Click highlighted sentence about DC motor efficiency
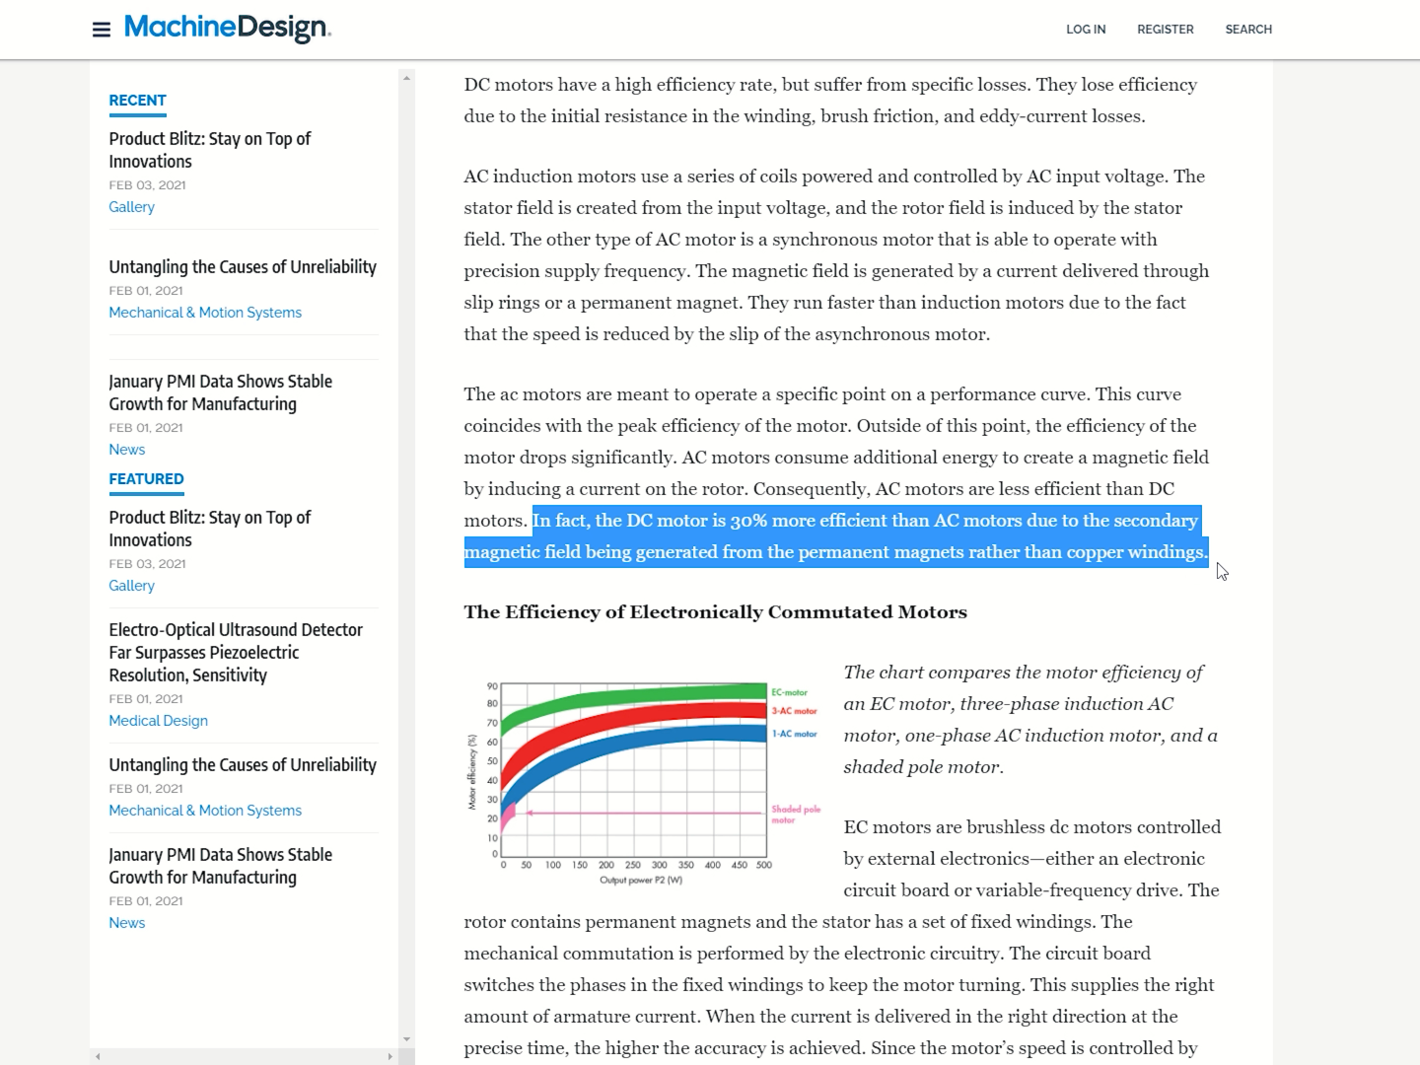The height and width of the screenshot is (1065, 1420). (834, 536)
